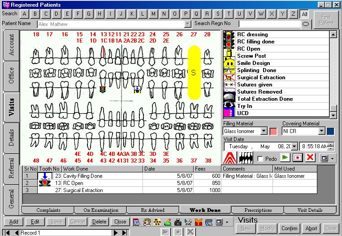Open the Filling Material dropdown

click(x=264, y=131)
